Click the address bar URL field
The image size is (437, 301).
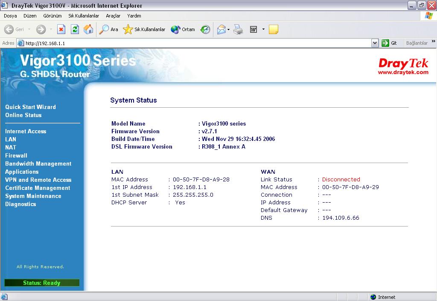tap(196, 43)
